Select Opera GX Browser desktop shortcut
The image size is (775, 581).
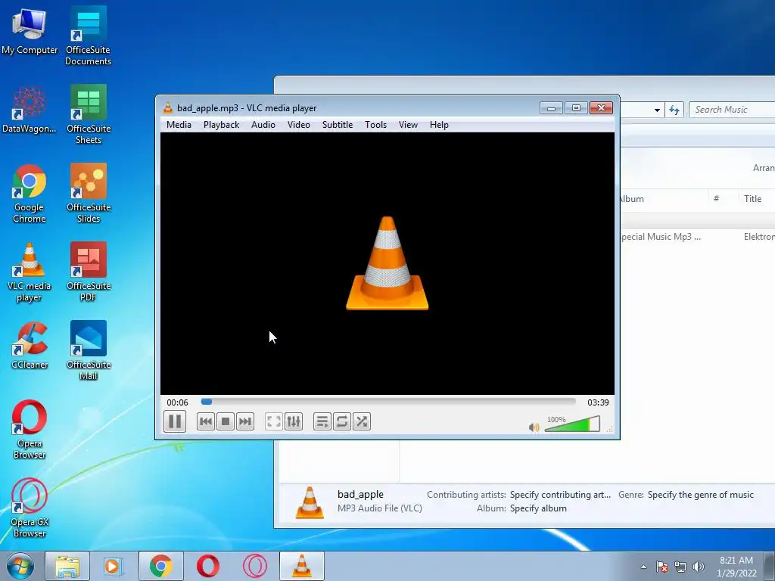tap(30, 508)
